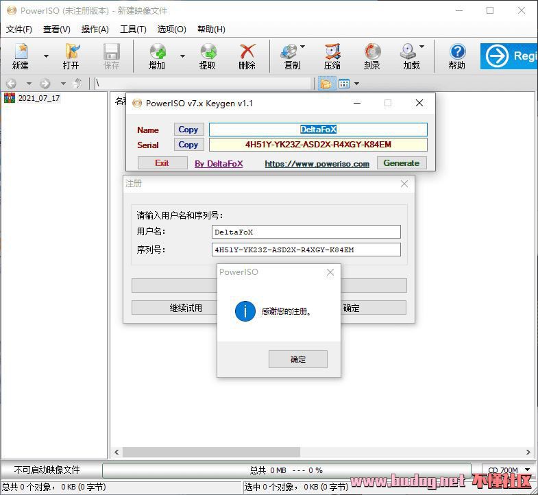Open the CD 700M media size dropdown
The height and width of the screenshot is (495, 538).
(509, 470)
